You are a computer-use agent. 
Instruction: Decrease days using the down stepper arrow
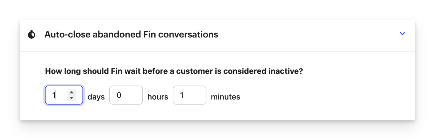[72, 98]
